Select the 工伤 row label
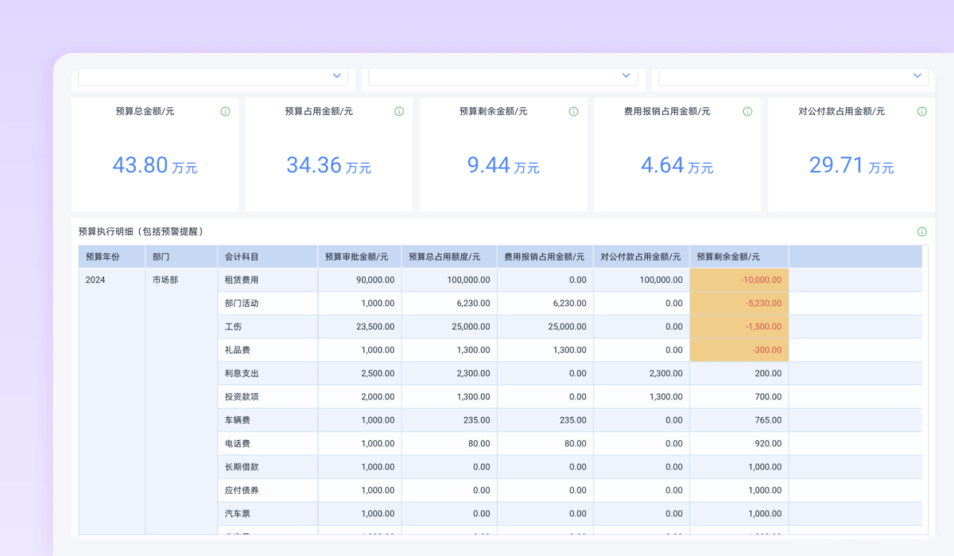The width and height of the screenshot is (954, 556). point(233,326)
